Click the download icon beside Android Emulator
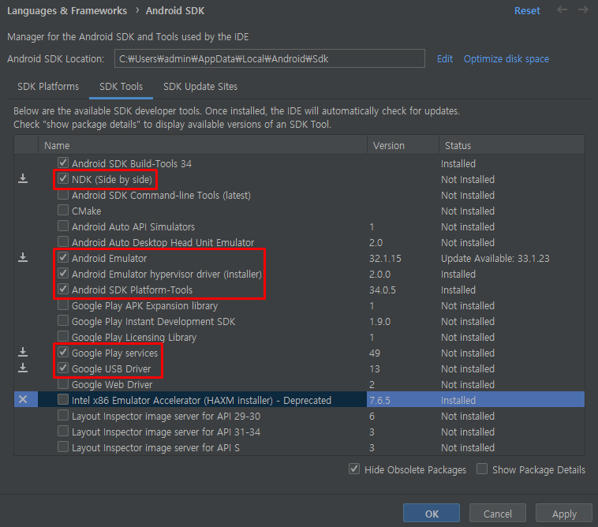This screenshot has height=527, width=598. (23, 257)
